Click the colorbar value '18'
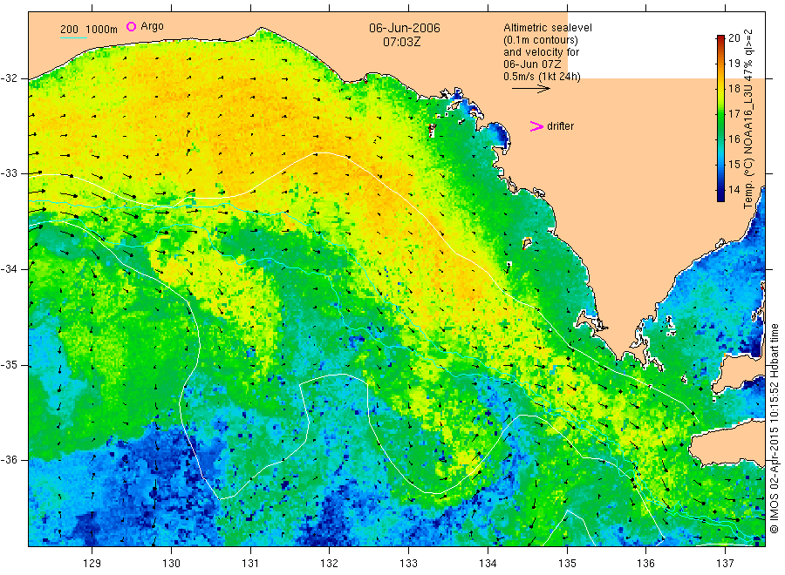 (x=734, y=89)
